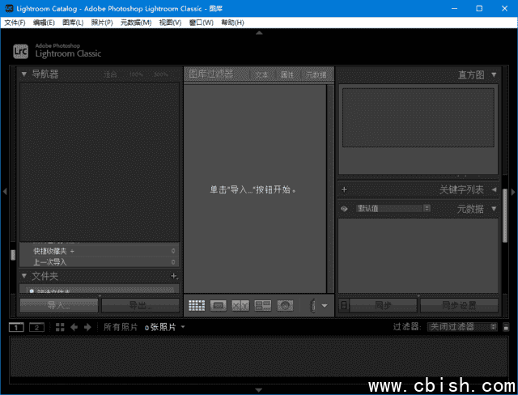Select 300% zoom level in navigator
Screen dimensions: 518x395
pos(161,74)
